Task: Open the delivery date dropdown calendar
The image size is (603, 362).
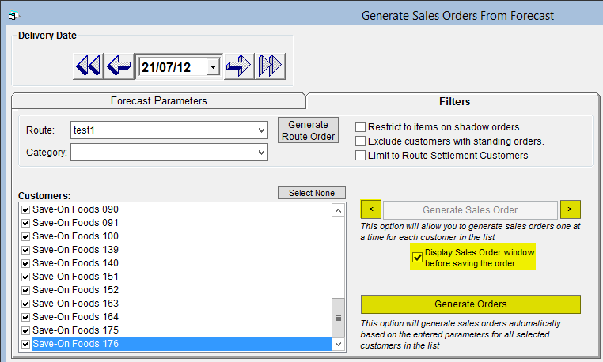Action: 213,67
